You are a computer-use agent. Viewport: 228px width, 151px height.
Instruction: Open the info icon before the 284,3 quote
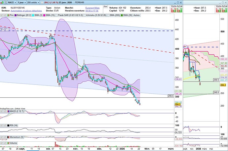tap(42, 3)
